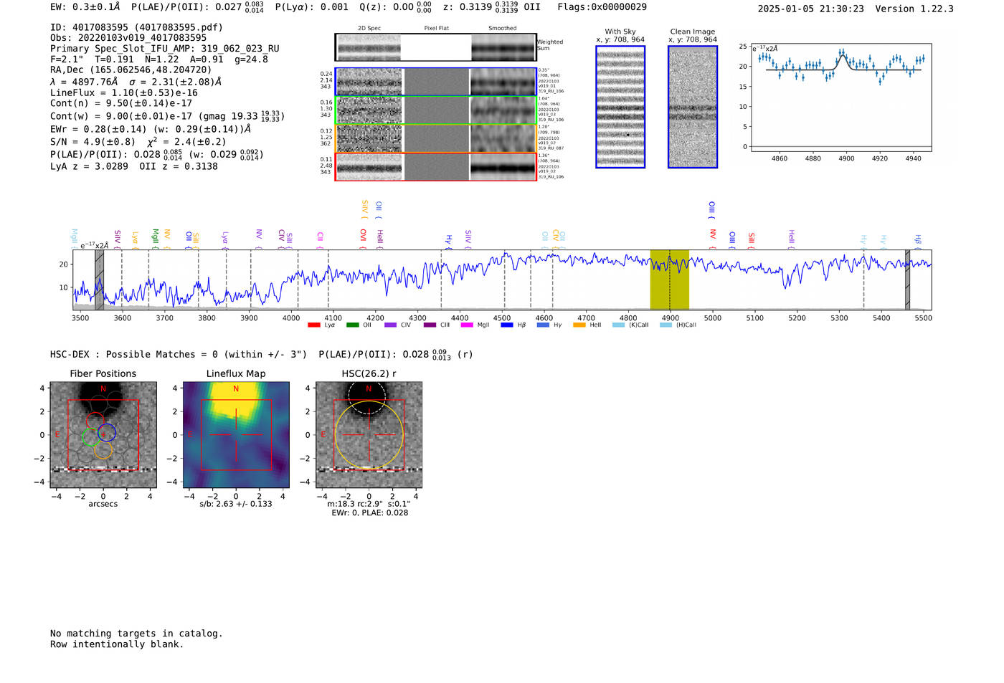Open the Lineflux Map panel

point(236,435)
